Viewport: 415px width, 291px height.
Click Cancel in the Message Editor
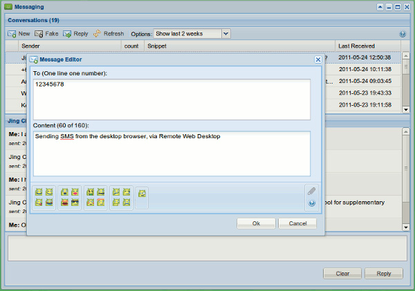pos(297,223)
